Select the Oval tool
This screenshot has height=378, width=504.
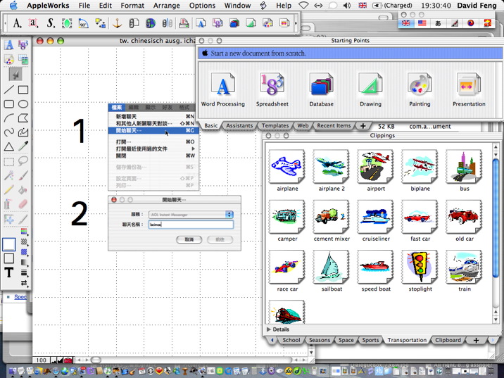pyautogui.click(x=23, y=103)
